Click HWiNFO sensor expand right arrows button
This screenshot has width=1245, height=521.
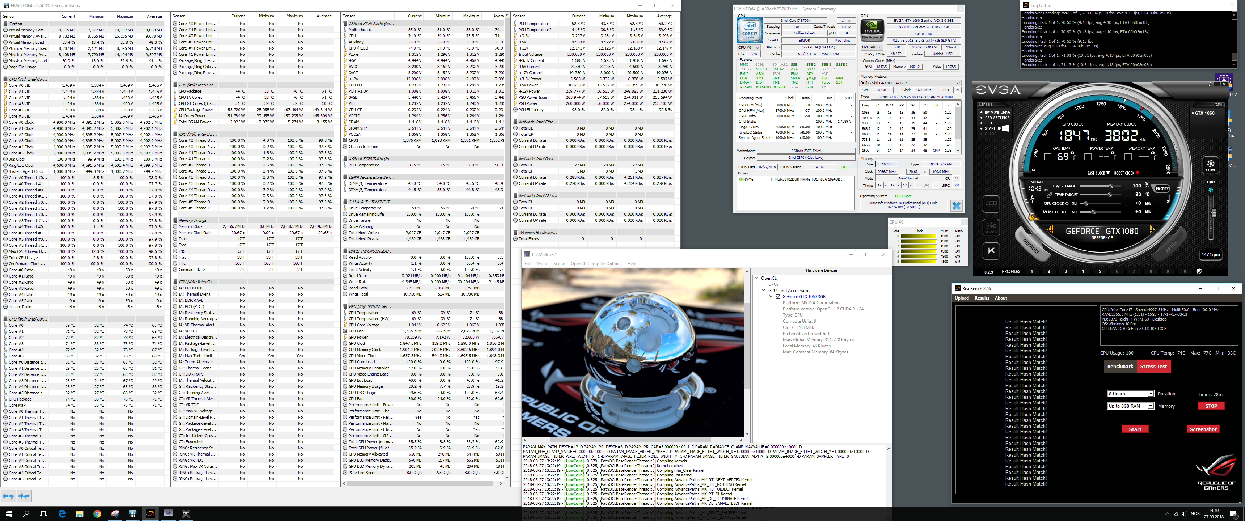point(24,495)
